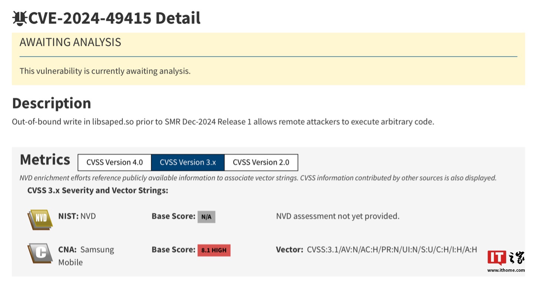Switch to the CVSS Version 4.0 tab
The height and width of the screenshot is (283, 534).
[x=114, y=162]
